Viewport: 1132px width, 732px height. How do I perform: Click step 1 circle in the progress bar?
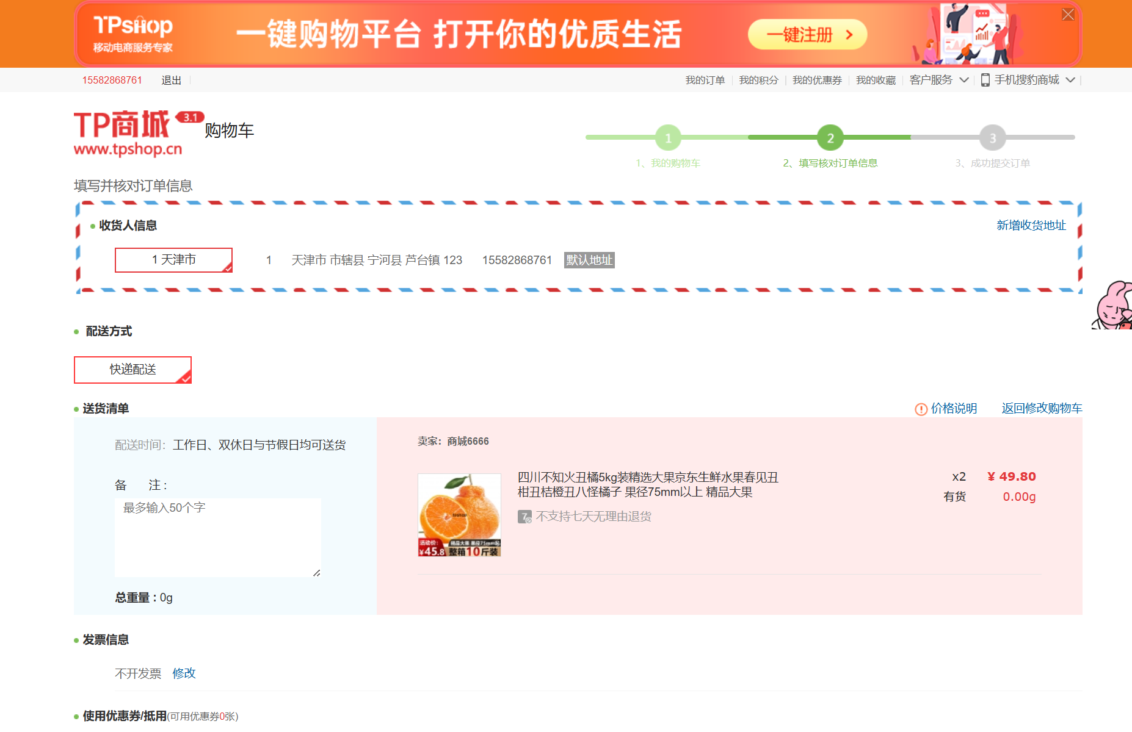pyautogui.click(x=669, y=137)
